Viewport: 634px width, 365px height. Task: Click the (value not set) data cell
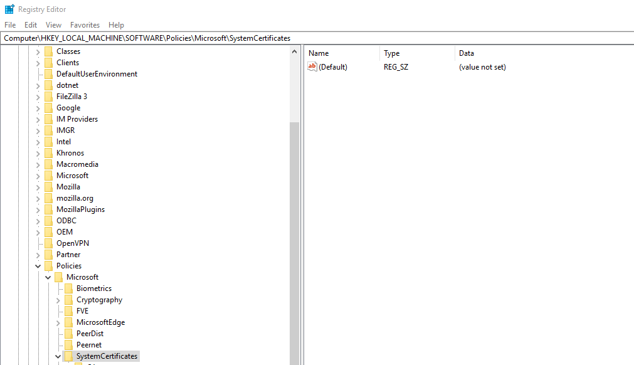482,67
